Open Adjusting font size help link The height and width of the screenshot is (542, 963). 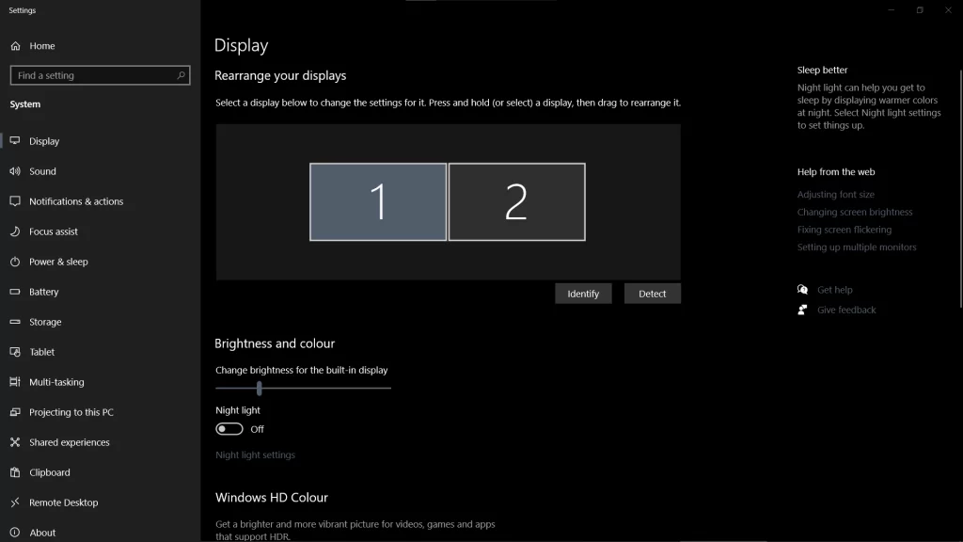tap(836, 194)
